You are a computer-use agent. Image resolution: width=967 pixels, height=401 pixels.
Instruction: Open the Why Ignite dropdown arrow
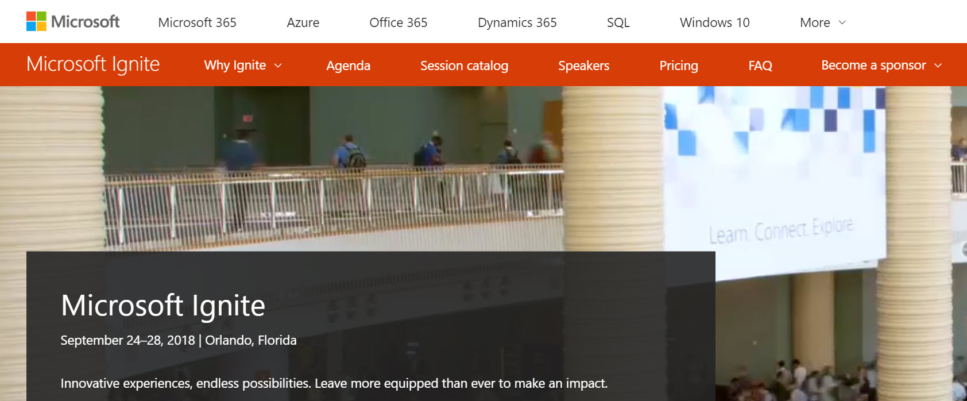pos(278,66)
